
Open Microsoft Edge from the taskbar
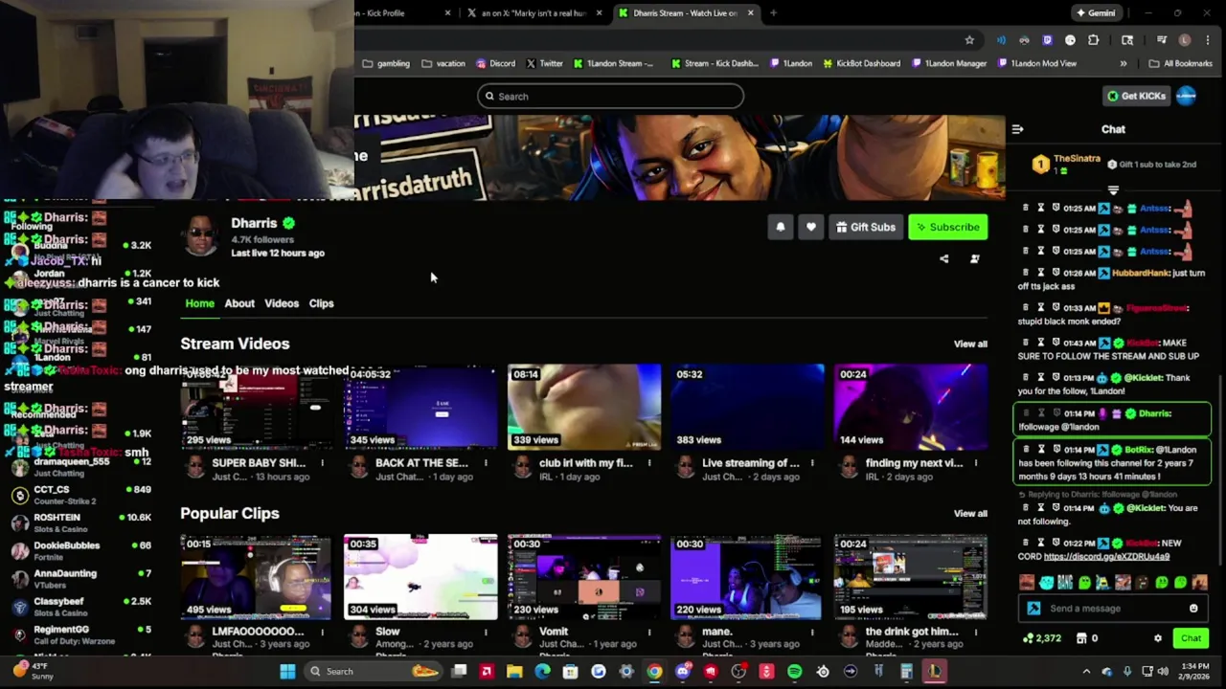542,671
